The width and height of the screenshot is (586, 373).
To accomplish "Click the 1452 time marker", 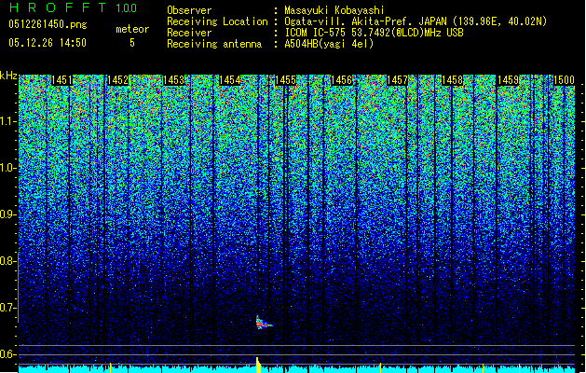I will [x=117, y=80].
